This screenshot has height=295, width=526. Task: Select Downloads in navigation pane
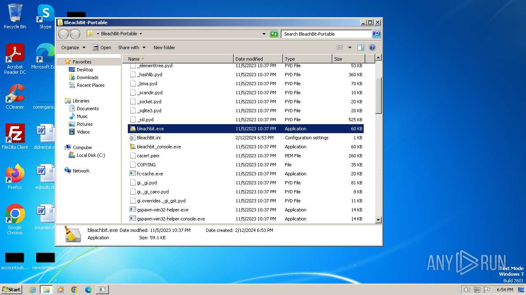pos(88,77)
